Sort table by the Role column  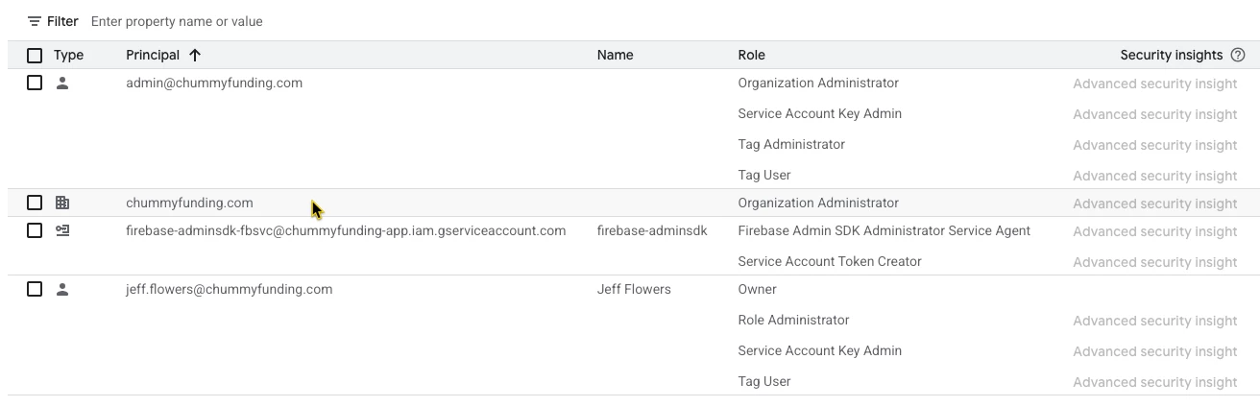[x=751, y=55]
